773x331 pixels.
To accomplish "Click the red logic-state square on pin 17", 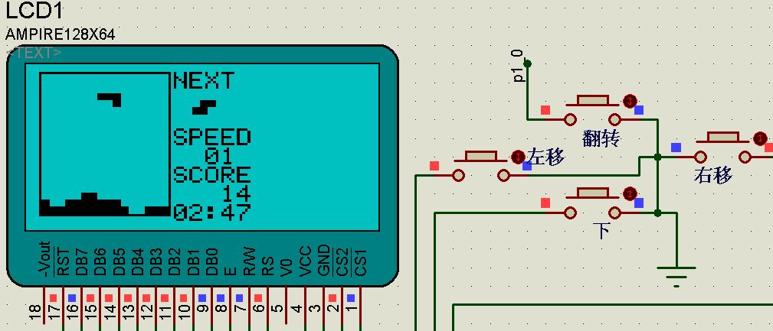I will click(54, 297).
